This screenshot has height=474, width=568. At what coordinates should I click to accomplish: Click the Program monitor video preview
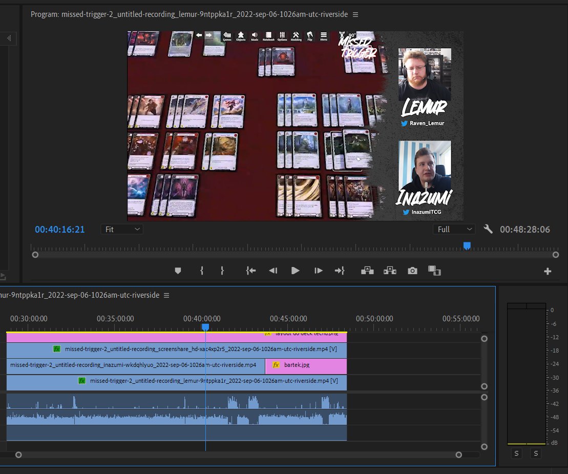[295, 126]
